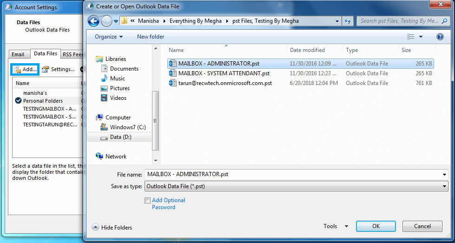Open the Windows7 (C:) drive

(x=123, y=127)
